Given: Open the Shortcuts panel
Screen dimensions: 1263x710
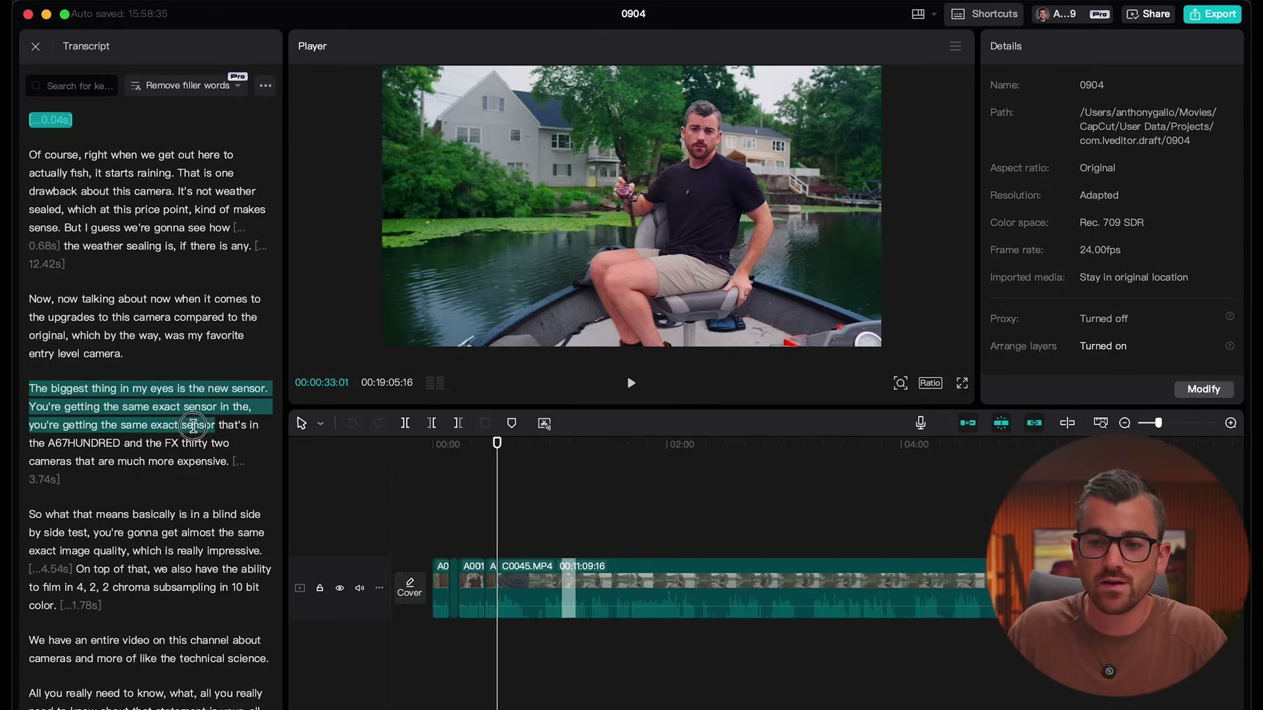Looking at the screenshot, I should [984, 14].
